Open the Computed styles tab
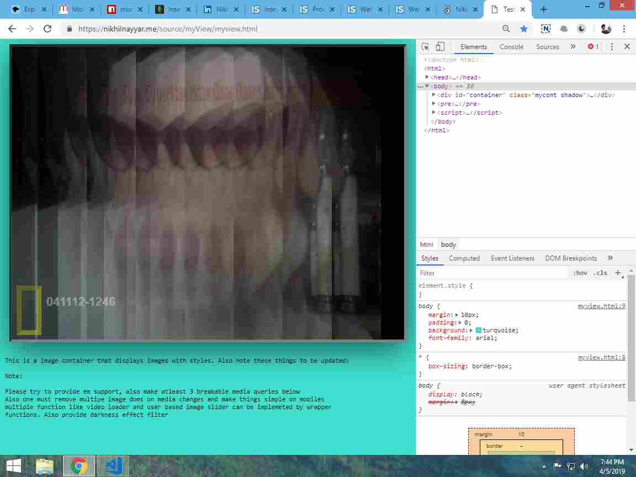 464,258
